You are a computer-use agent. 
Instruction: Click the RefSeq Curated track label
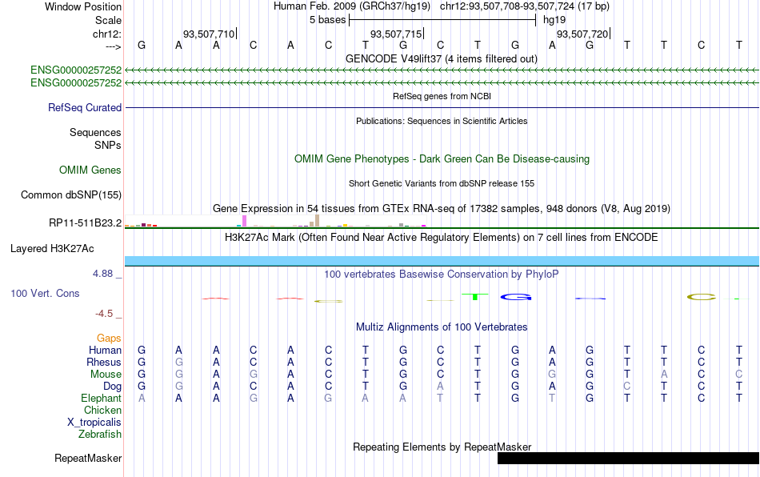pos(84,107)
